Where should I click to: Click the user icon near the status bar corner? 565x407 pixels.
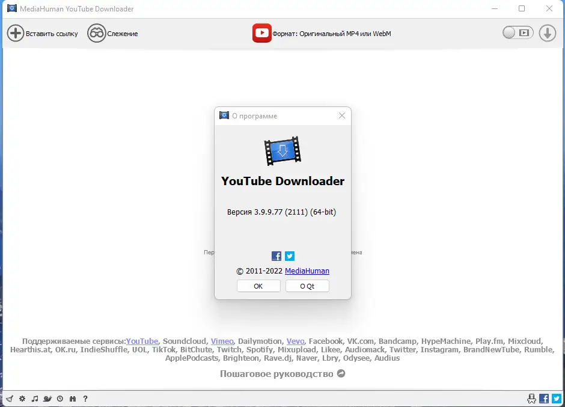[531, 399]
